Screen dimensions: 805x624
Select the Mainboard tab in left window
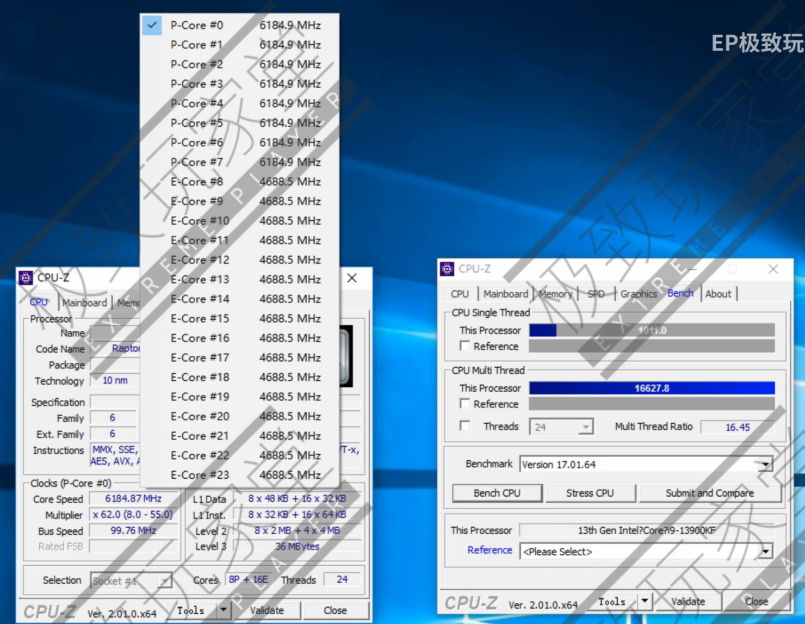pyautogui.click(x=84, y=302)
